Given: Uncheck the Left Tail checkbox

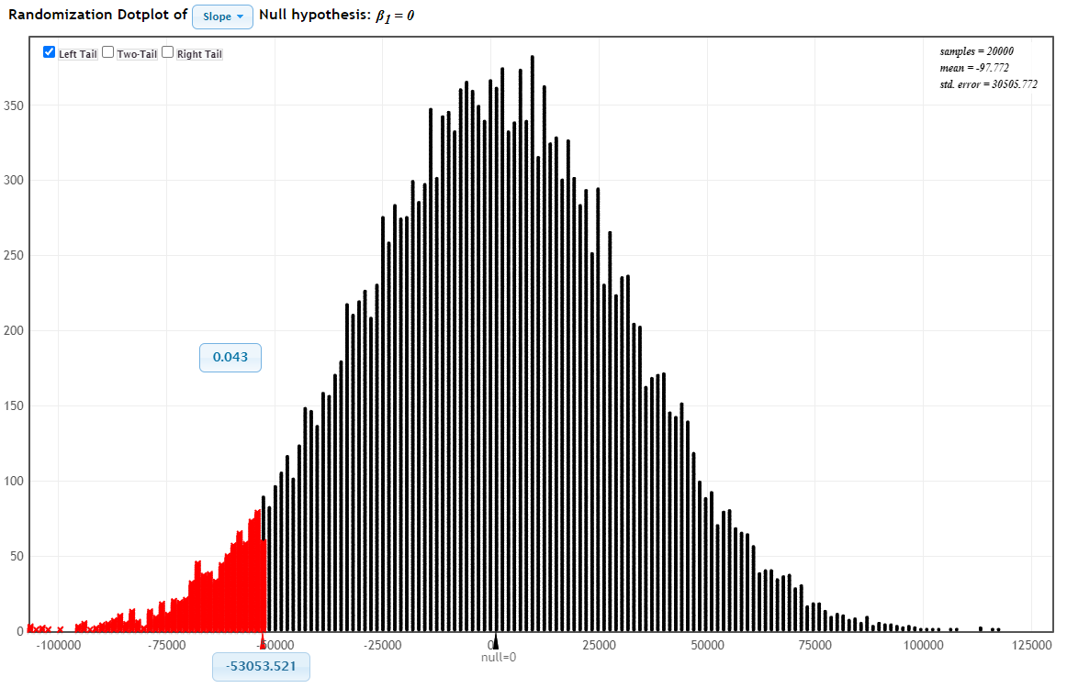Looking at the screenshot, I should click(x=50, y=52).
